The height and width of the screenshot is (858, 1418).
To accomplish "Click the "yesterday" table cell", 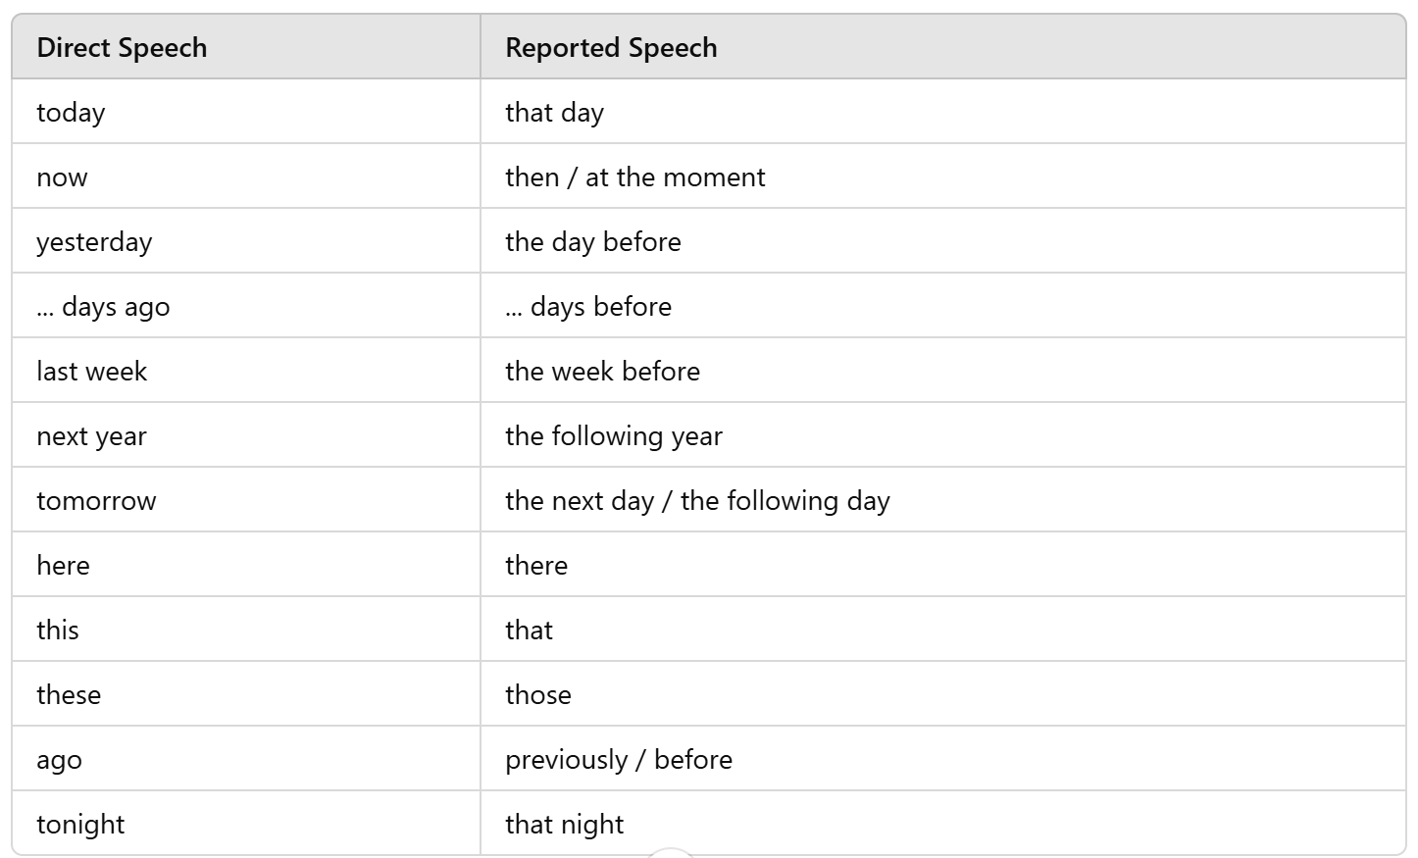I will (94, 242).
